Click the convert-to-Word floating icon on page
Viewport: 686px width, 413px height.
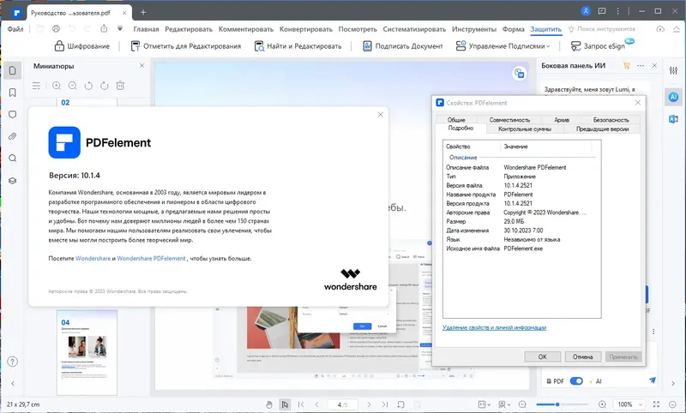[x=519, y=74]
